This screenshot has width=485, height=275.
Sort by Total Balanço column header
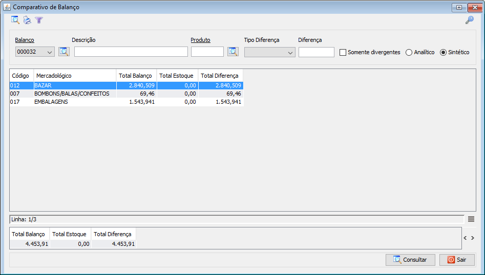[136, 76]
